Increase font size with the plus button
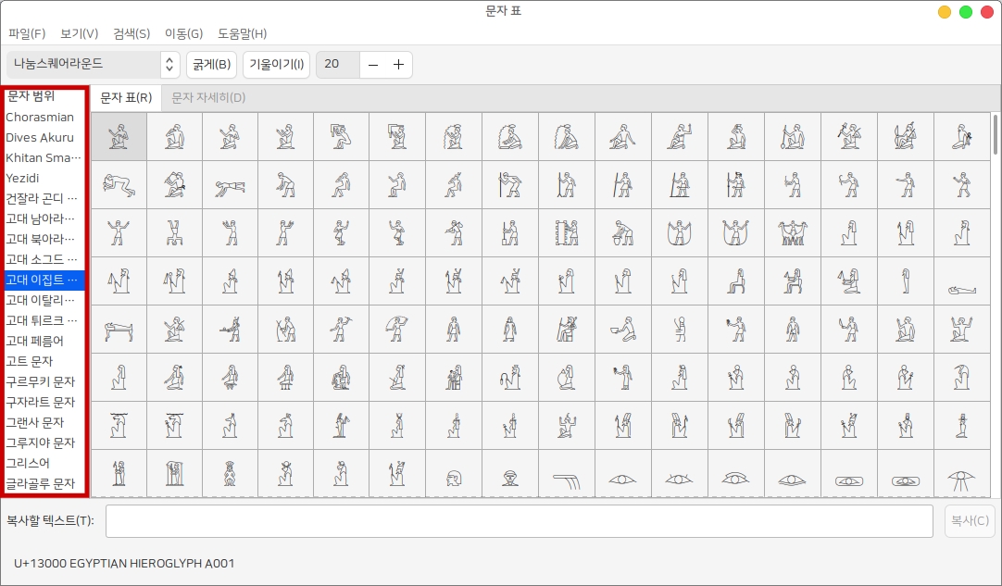Image resolution: width=1002 pixels, height=586 pixels. tap(398, 64)
